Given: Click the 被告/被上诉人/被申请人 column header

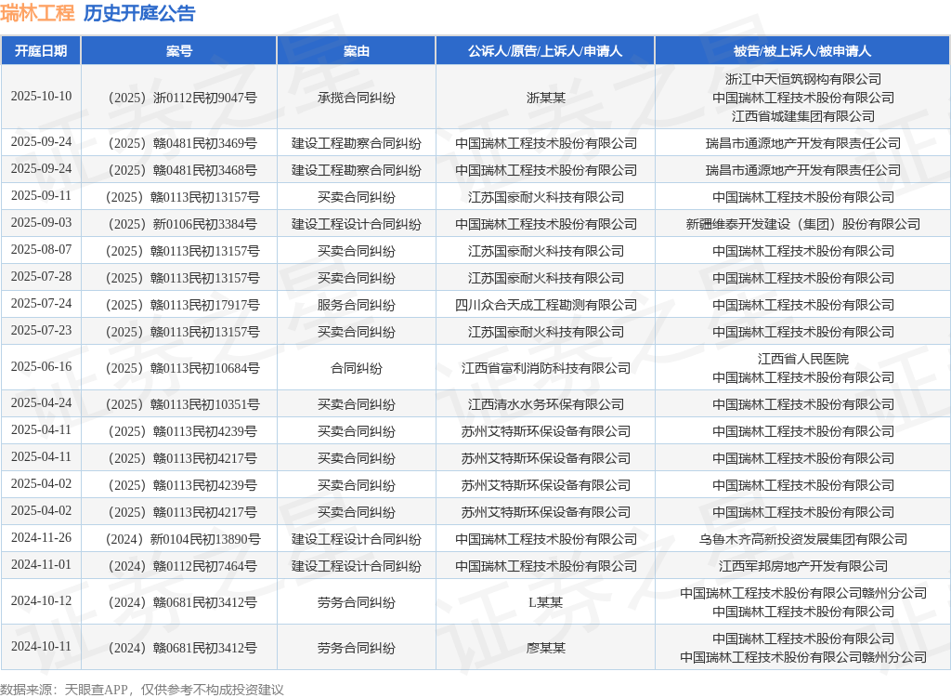Looking at the screenshot, I should 801,51.
